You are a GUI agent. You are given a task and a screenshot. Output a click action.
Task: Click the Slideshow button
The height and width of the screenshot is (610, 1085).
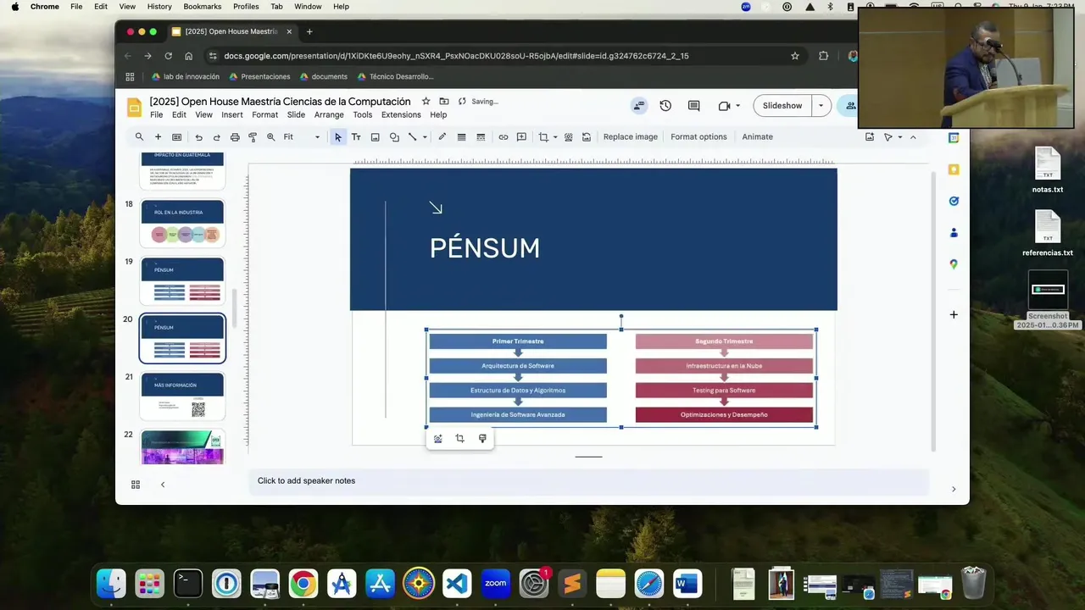click(782, 106)
